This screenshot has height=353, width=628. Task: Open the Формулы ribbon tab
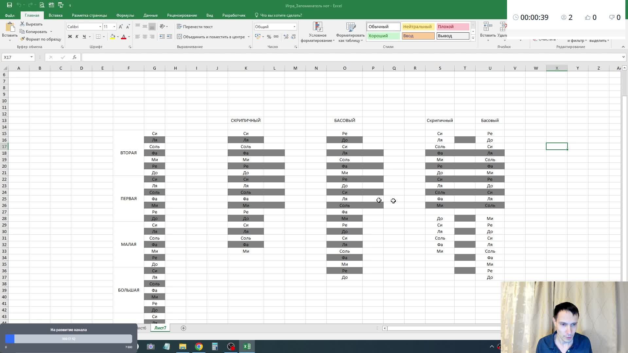125,15
